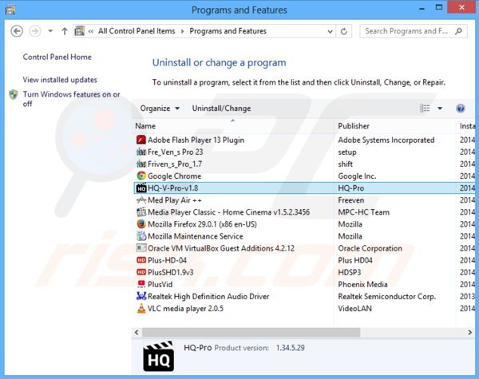Click the PlusSHD1.9v3 red HD icon
This screenshot has height=379, width=479.
(x=141, y=272)
